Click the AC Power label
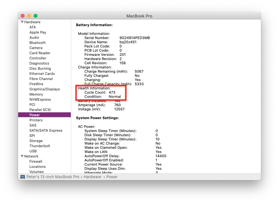This screenshot has width=279, height=204. point(87,127)
